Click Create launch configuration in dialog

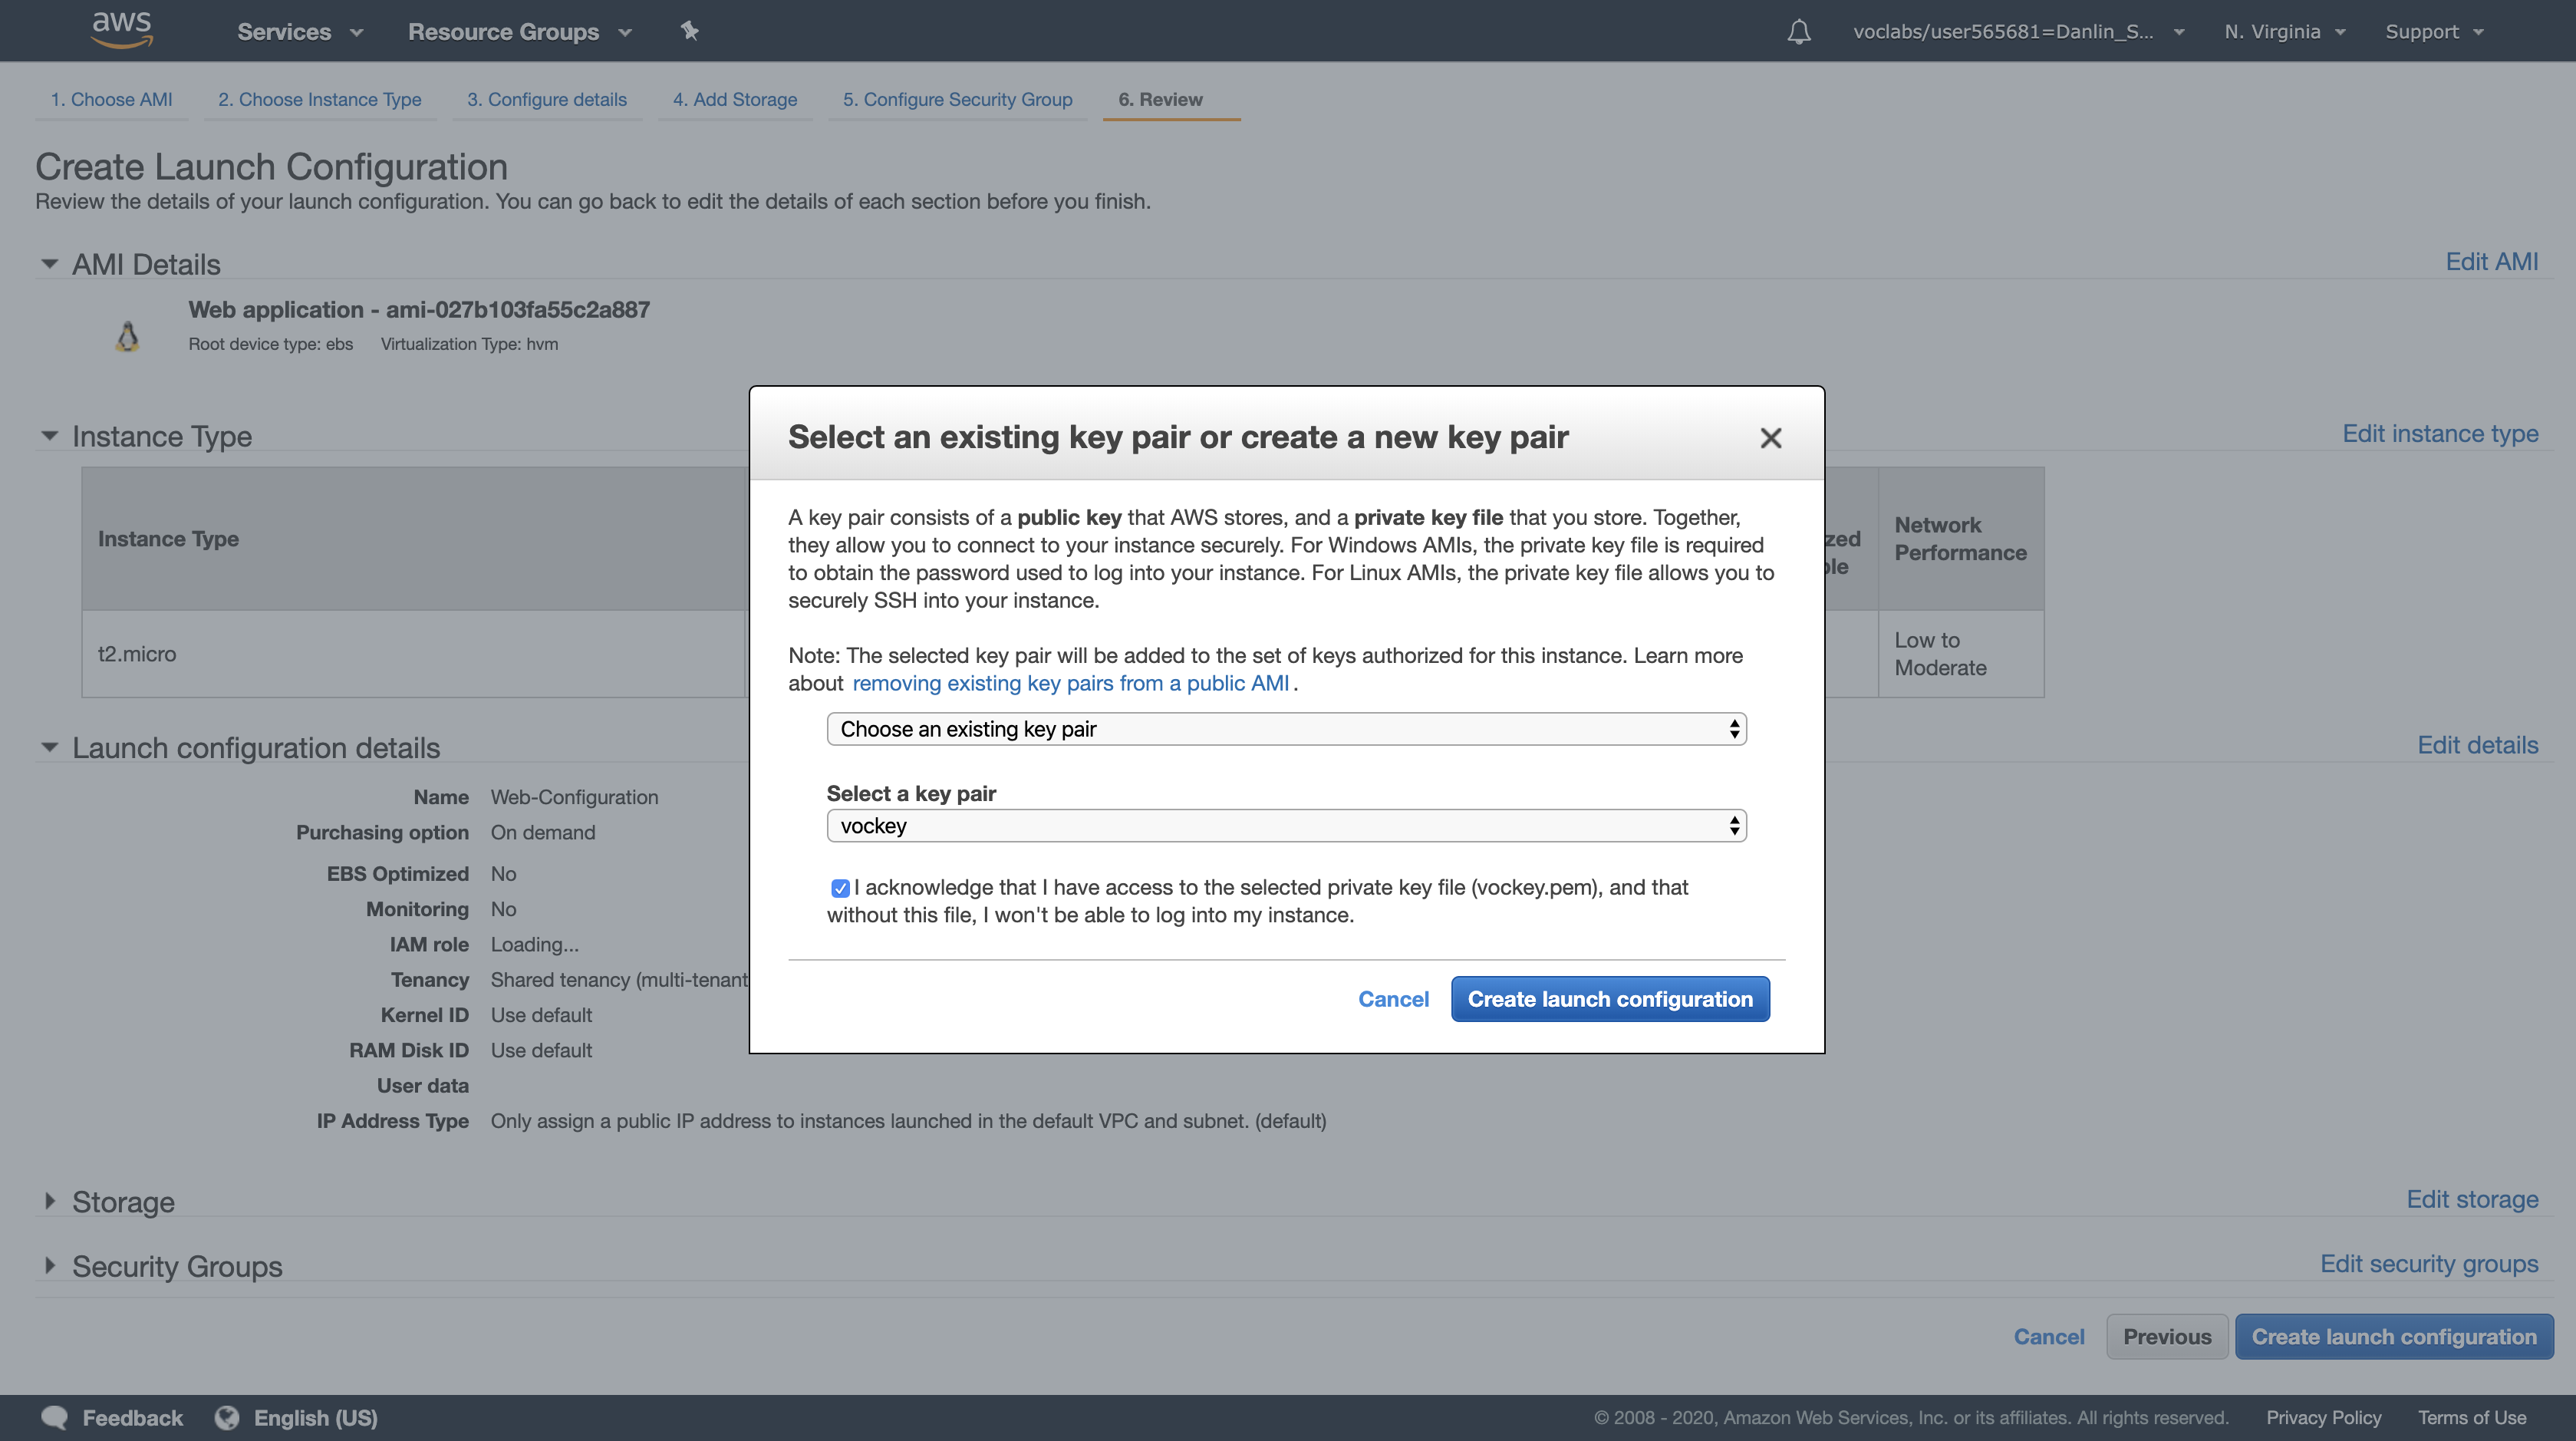click(1609, 999)
